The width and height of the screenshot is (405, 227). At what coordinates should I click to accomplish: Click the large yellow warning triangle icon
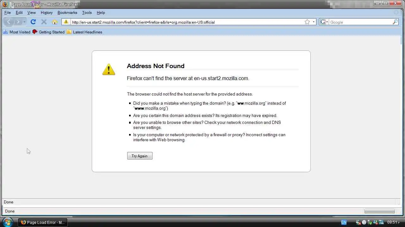(x=109, y=69)
